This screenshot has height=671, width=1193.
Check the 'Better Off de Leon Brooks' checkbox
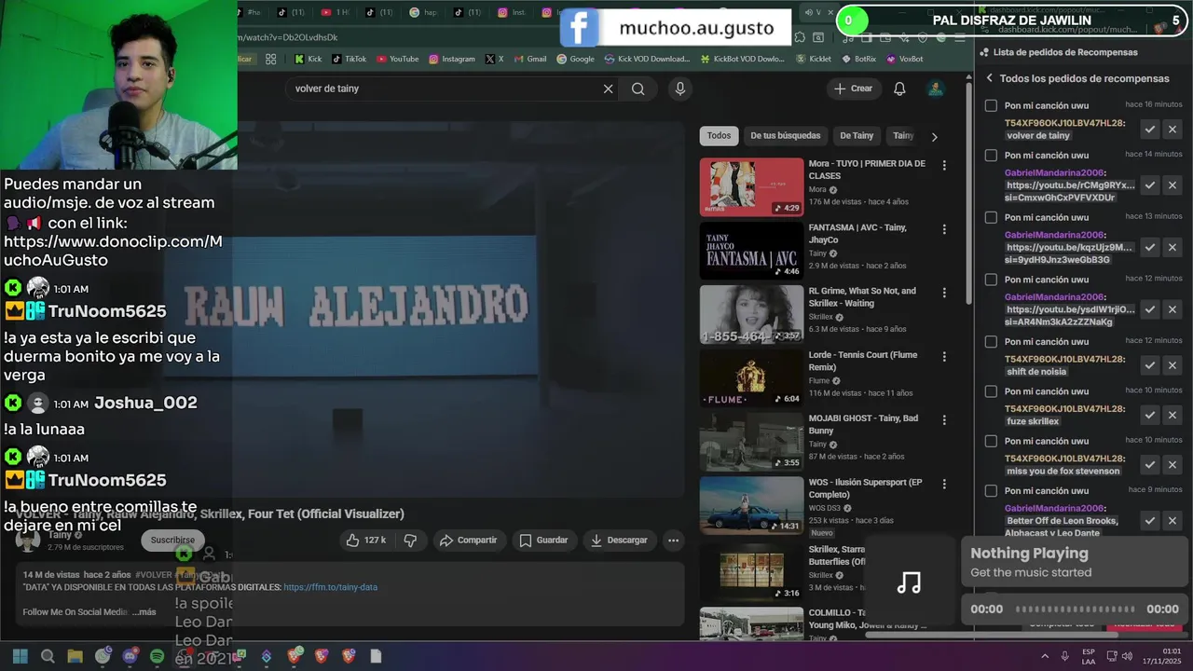click(991, 490)
